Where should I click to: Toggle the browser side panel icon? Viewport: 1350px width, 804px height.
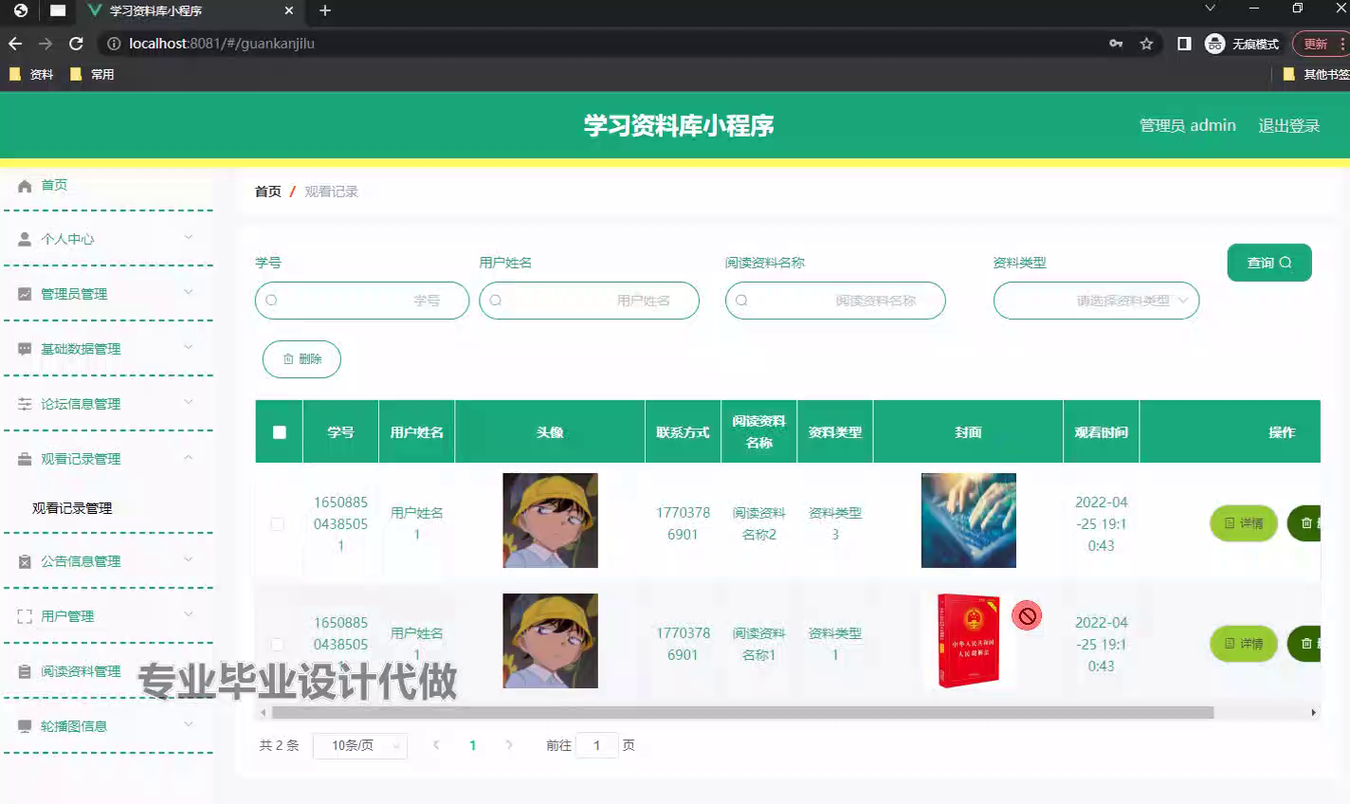[1184, 44]
